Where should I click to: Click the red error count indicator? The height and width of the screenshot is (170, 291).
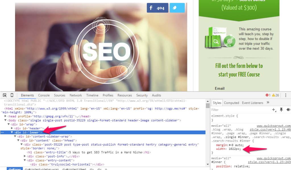point(268,95)
